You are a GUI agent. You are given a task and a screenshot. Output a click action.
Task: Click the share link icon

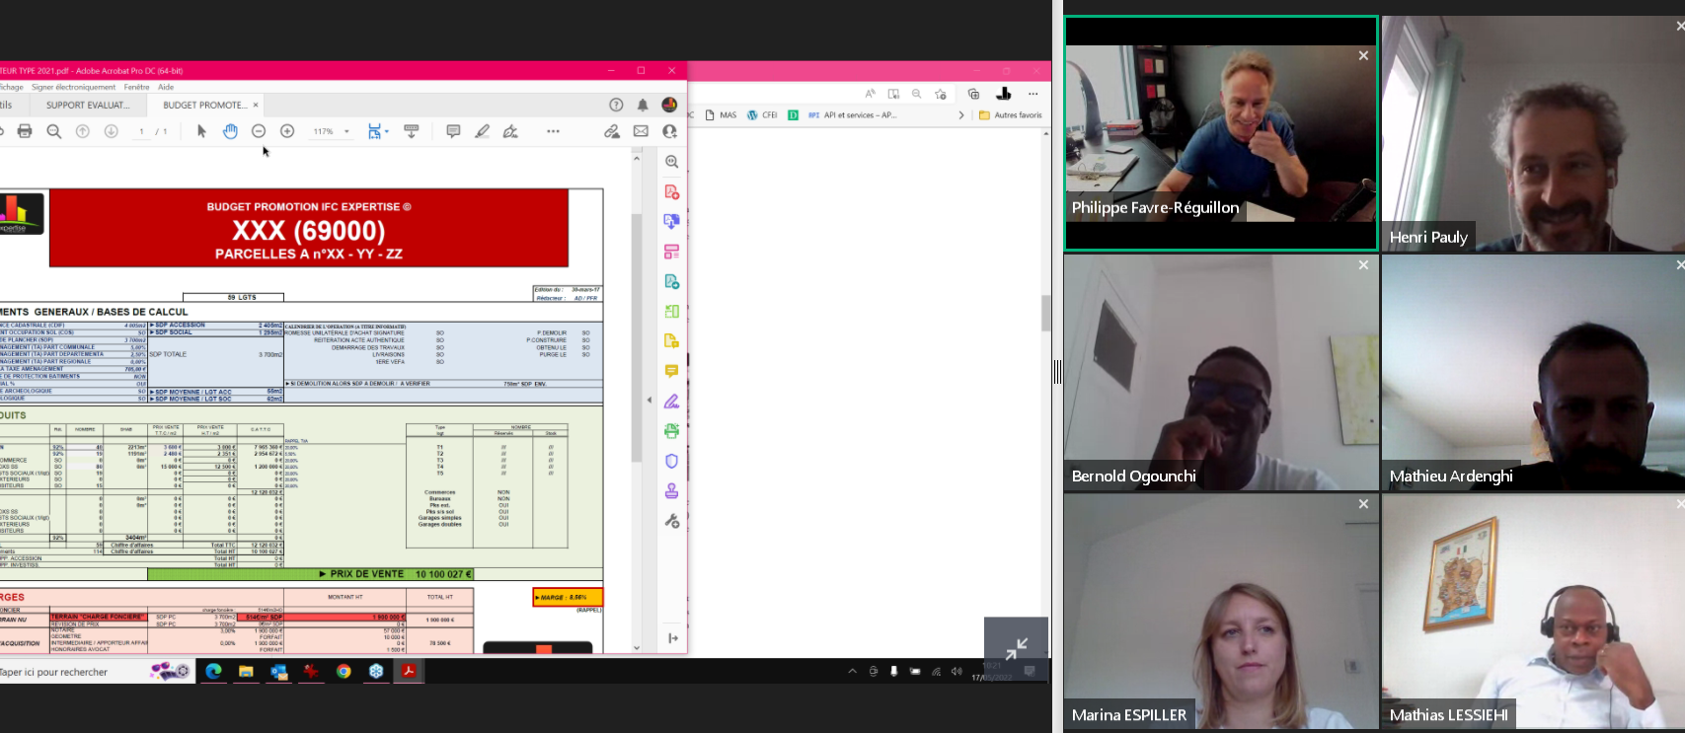tap(612, 131)
